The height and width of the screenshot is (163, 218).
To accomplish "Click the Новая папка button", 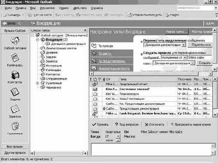I will (176, 32).
